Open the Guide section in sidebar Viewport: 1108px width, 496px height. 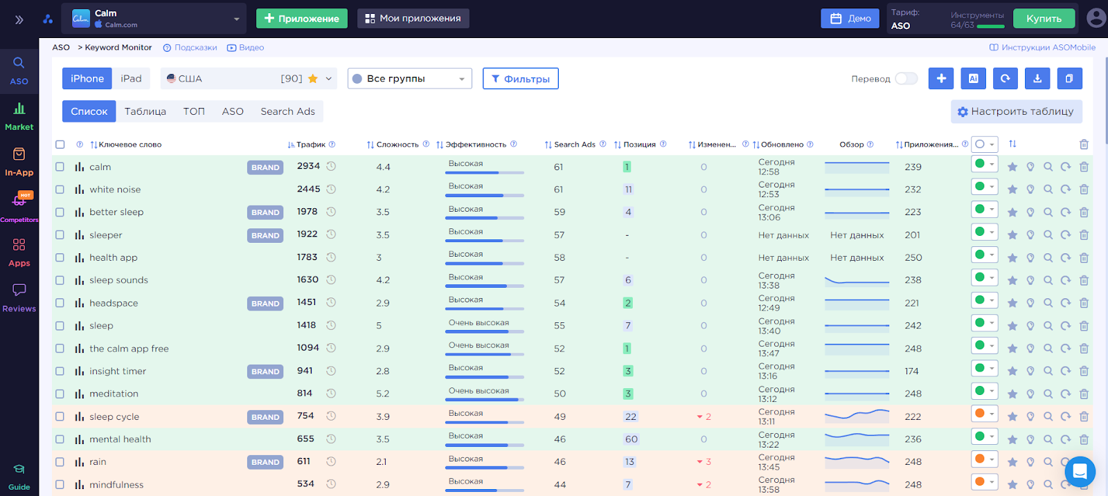coord(19,477)
